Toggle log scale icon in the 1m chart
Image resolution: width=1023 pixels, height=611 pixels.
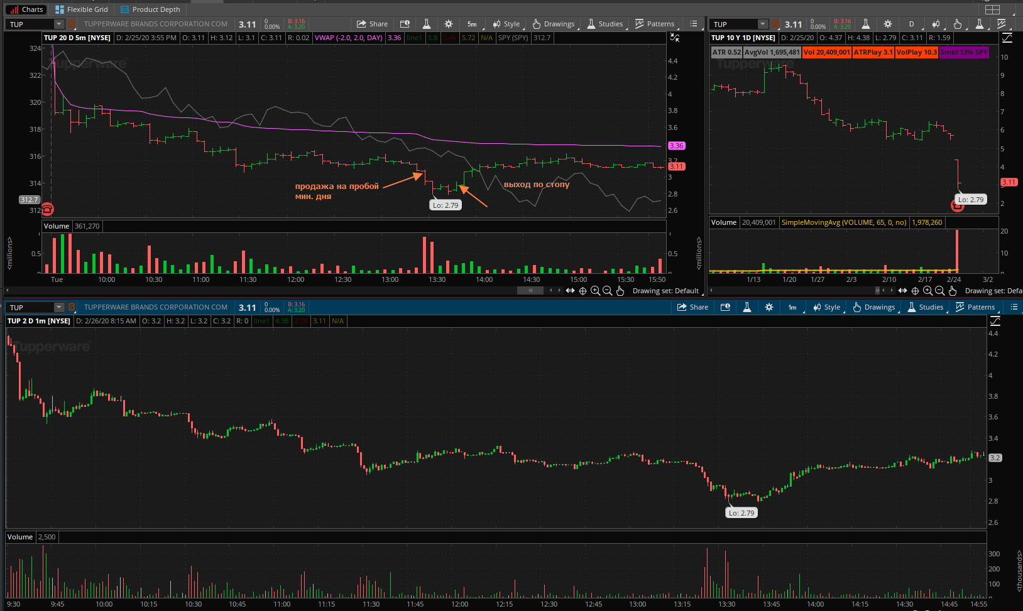click(x=995, y=321)
